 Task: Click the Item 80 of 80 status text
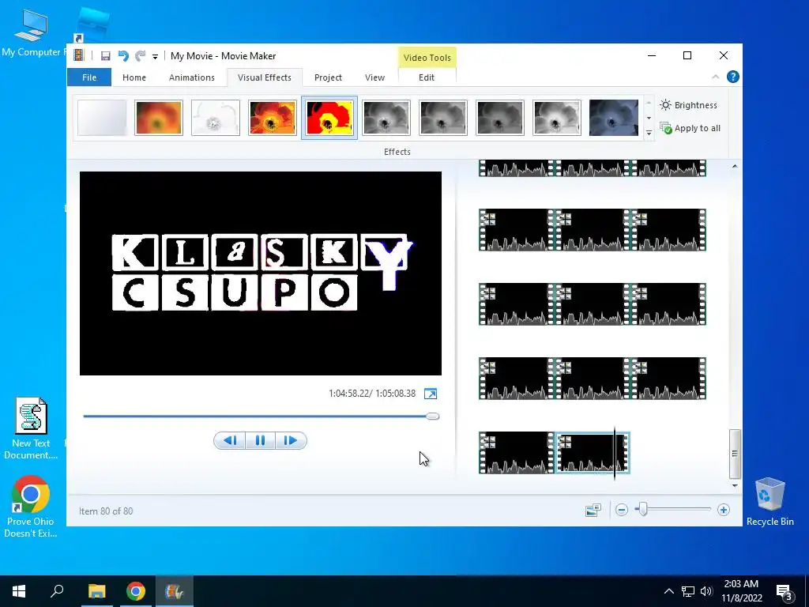[x=106, y=511]
